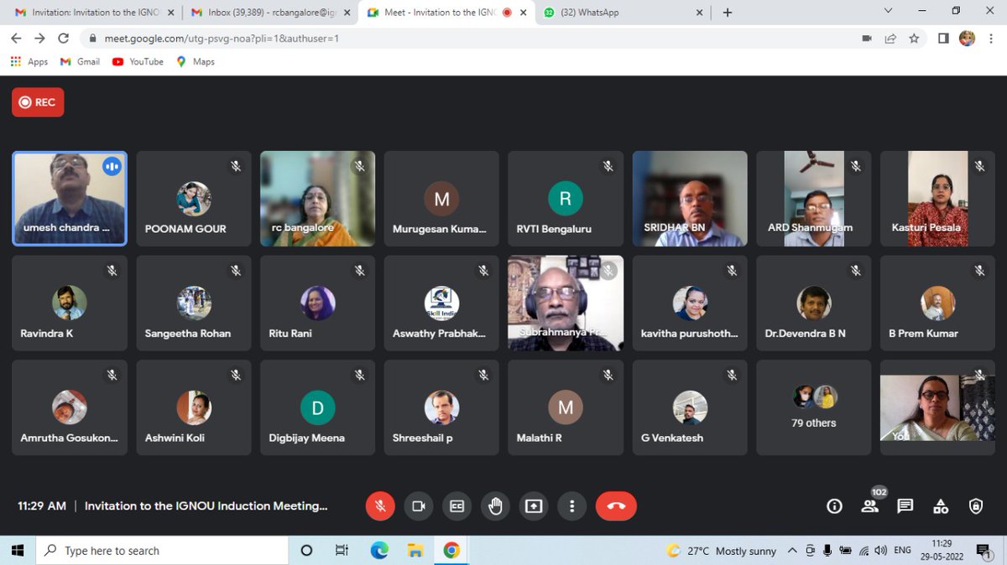Open Maps bookmark
Image resolution: width=1007 pixels, height=565 pixels.
(x=196, y=61)
